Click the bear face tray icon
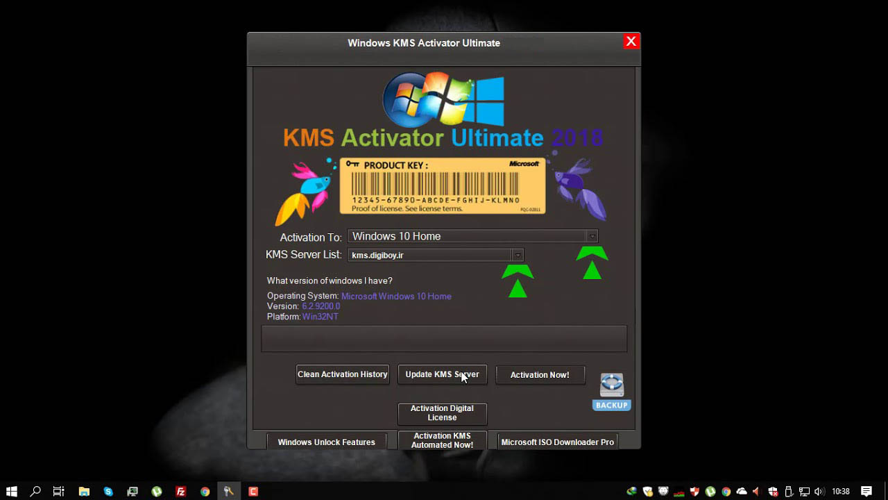Screen dimensions: 888x500 tap(663, 491)
